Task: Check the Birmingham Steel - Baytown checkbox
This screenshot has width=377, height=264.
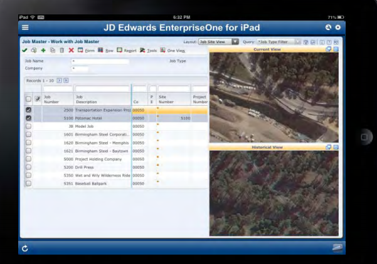Action: (28, 151)
